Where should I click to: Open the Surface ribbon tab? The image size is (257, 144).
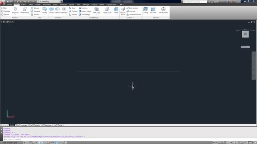click(24, 4)
